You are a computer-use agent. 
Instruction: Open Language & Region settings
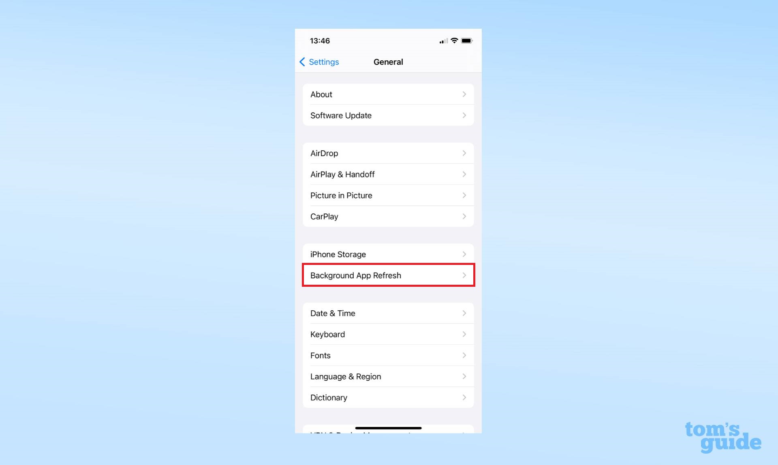coord(388,376)
